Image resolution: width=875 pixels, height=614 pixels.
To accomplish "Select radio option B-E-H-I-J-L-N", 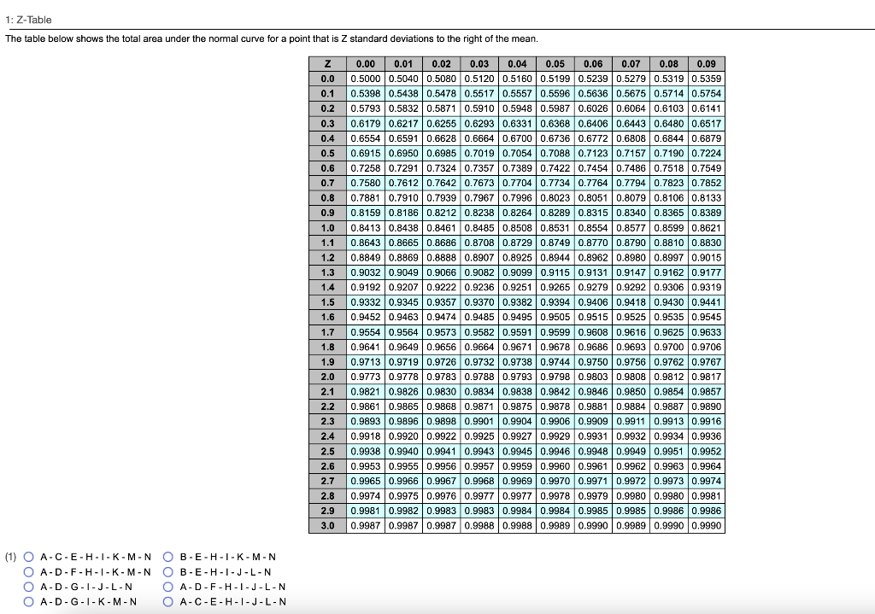I will (169, 571).
